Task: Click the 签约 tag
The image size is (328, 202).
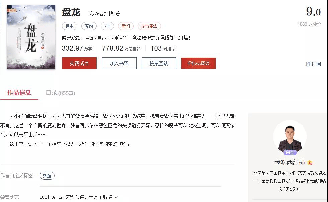Action: (89, 26)
